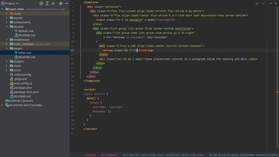The height and width of the screenshot is (157, 279).
Task: Collapse the pages folder
Action: (x=7, y=48)
